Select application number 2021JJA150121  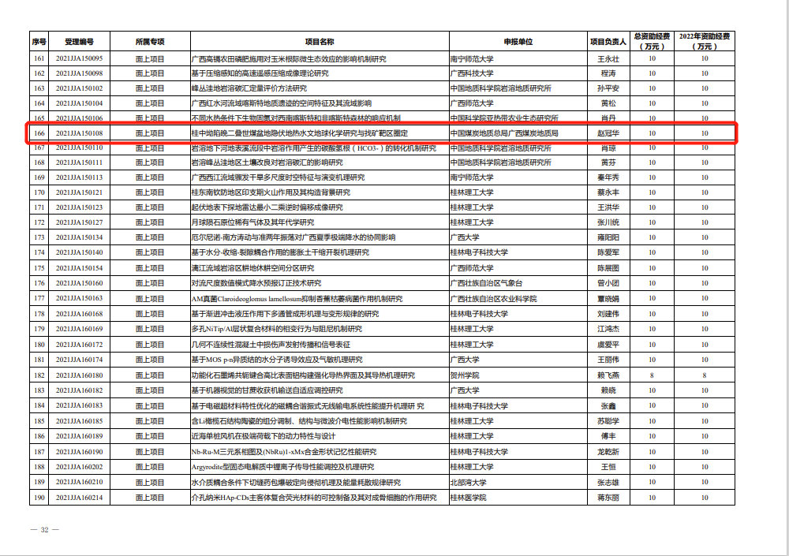(79, 192)
